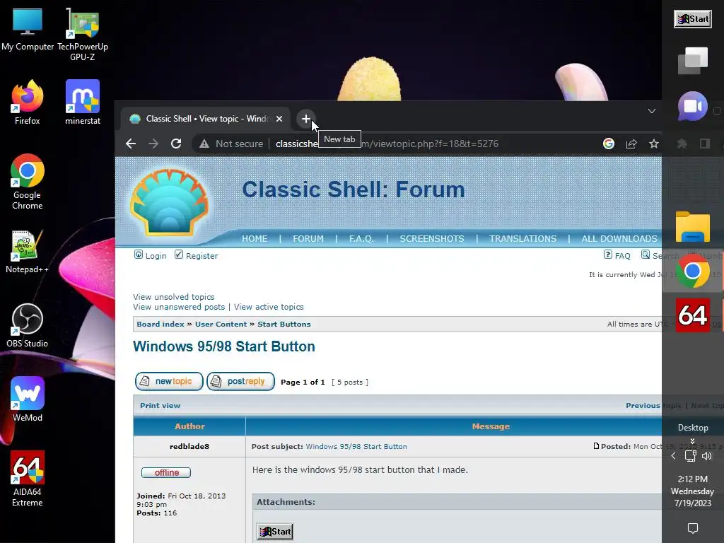Select the Notepad++ desktop icon
This screenshot has width=724, height=543.
(x=28, y=252)
